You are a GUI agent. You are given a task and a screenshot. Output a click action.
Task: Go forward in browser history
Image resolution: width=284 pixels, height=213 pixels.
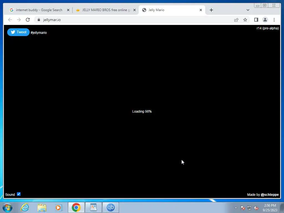pyautogui.click(x=19, y=20)
